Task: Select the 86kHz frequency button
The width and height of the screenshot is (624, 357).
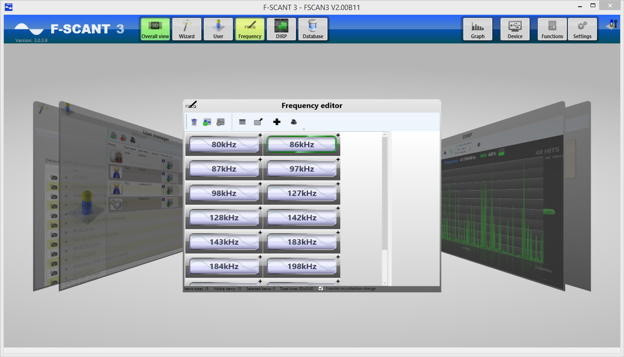Action: tap(302, 144)
